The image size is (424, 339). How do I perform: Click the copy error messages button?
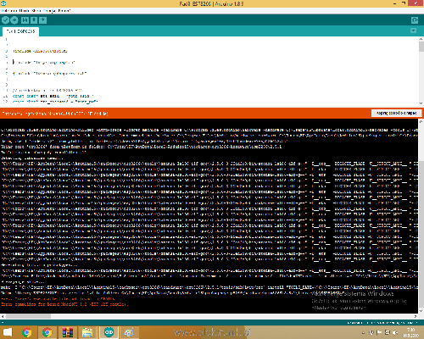point(397,113)
